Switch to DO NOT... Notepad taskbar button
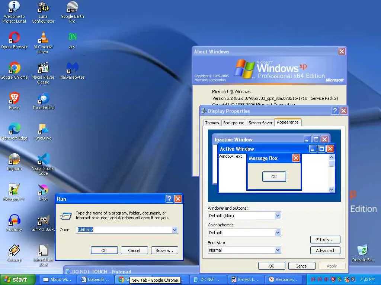The height and width of the screenshot is (285, 381). click(208, 279)
